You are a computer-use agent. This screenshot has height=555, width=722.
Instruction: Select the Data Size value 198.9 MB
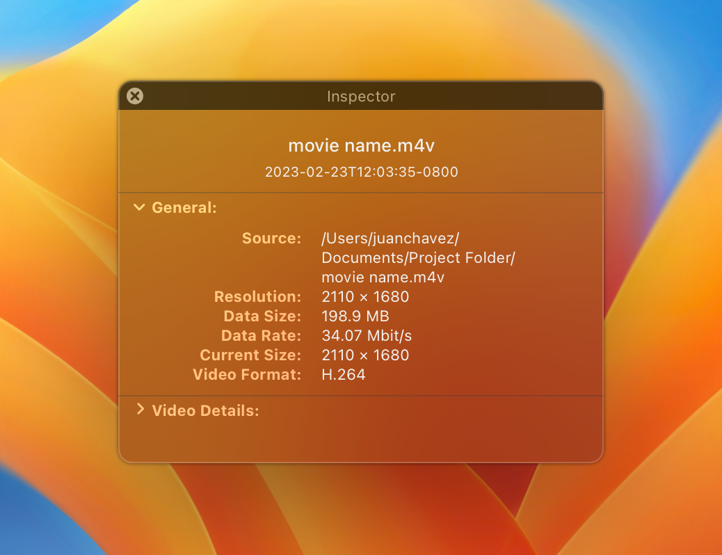coord(355,316)
